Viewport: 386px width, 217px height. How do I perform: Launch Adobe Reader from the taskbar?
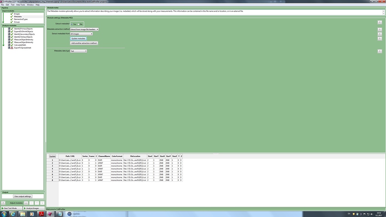pyautogui.click(x=41, y=213)
